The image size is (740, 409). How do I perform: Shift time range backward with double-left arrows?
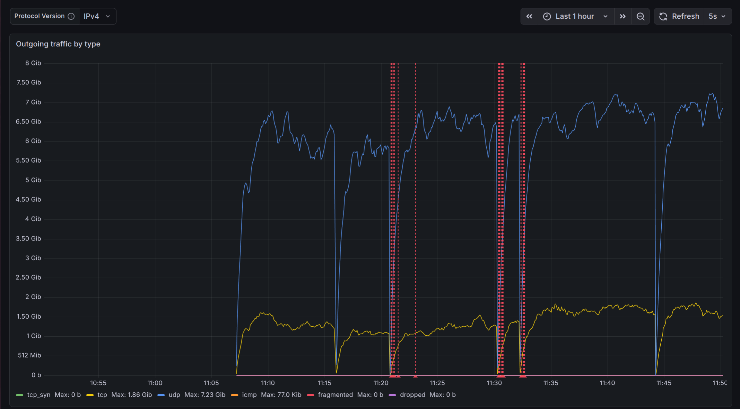529,16
